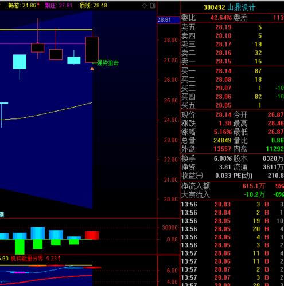Select the 13:56 trade at 28.03
Viewport: 284px width, 286px height.
[232, 205]
